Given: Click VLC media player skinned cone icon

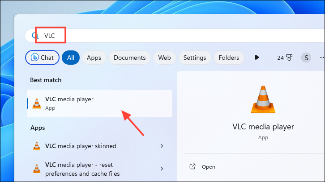Looking at the screenshot, I should pos(37,146).
